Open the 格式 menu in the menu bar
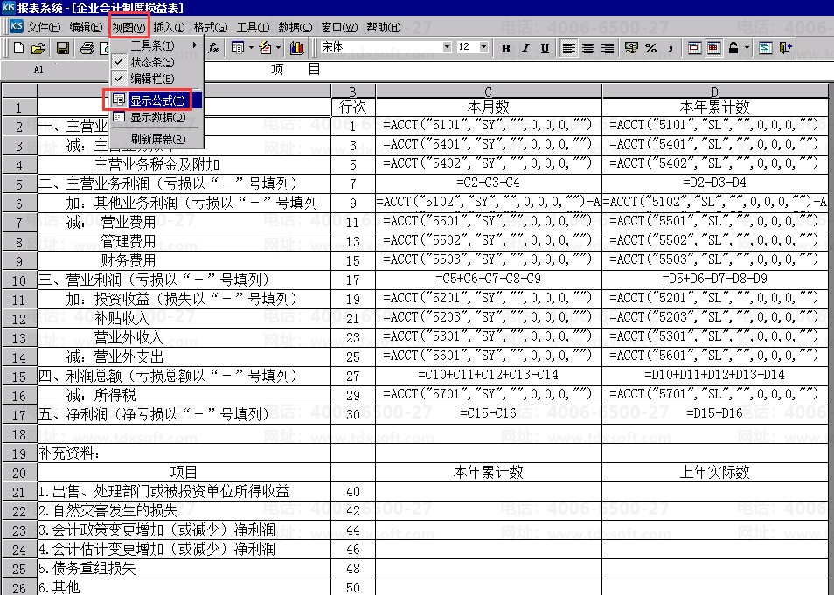 pos(210,27)
